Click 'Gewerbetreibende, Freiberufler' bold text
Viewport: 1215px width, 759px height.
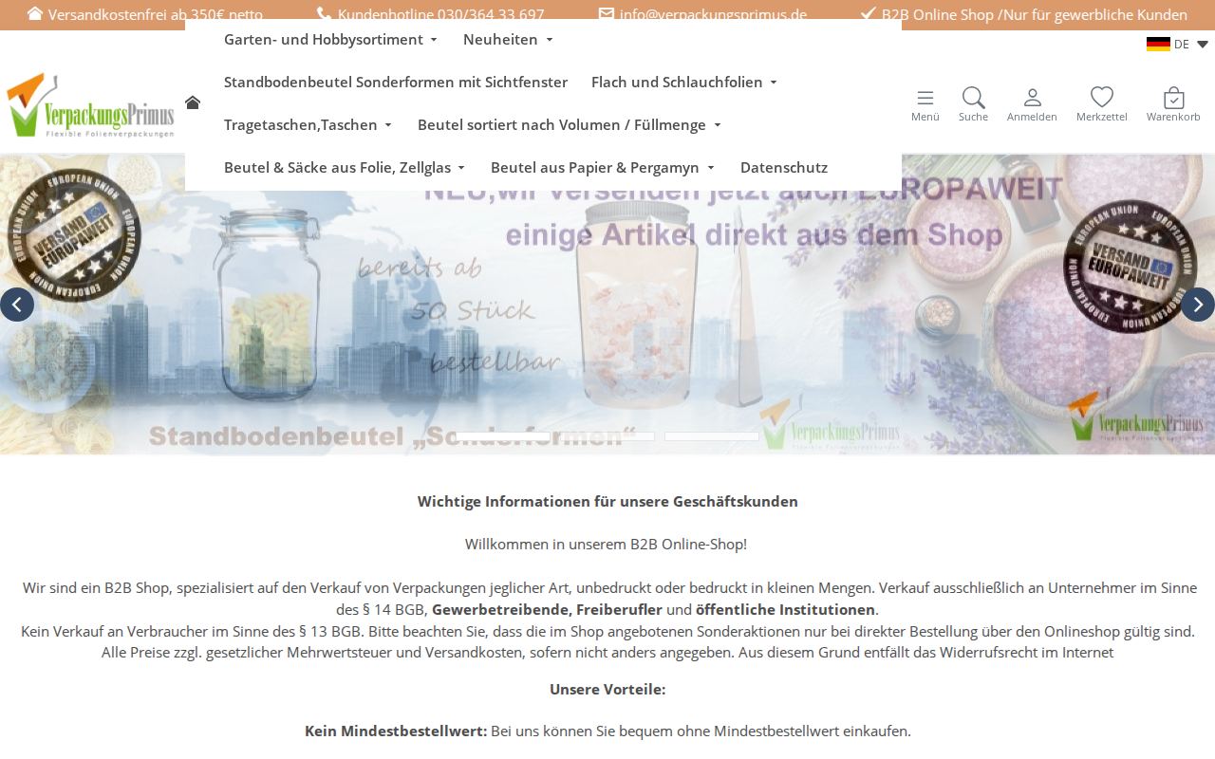(x=547, y=609)
